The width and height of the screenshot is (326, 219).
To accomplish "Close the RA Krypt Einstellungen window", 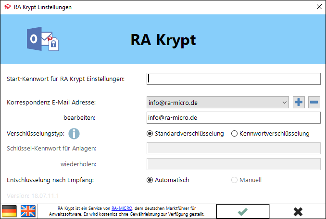I will pyautogui.click(x=318, y=7).
